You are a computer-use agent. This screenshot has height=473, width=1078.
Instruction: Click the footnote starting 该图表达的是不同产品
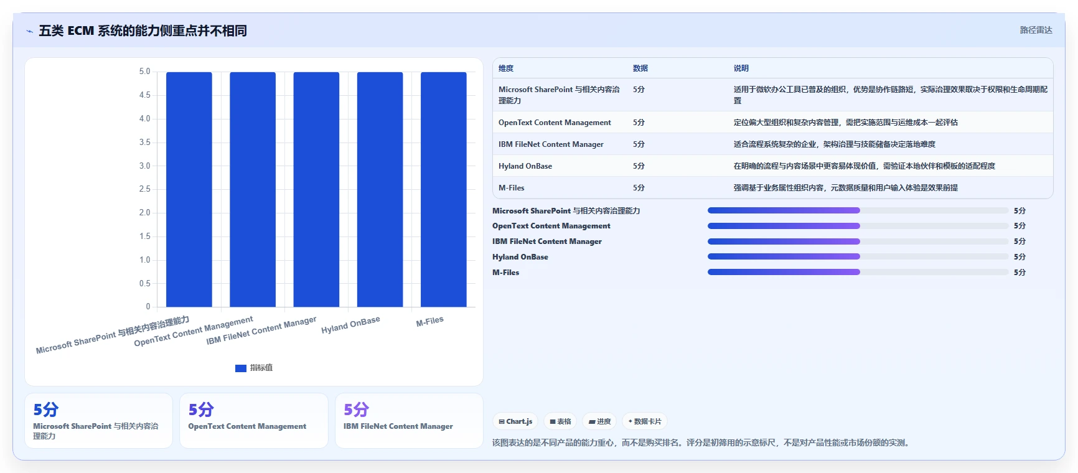tap(702, 443)
